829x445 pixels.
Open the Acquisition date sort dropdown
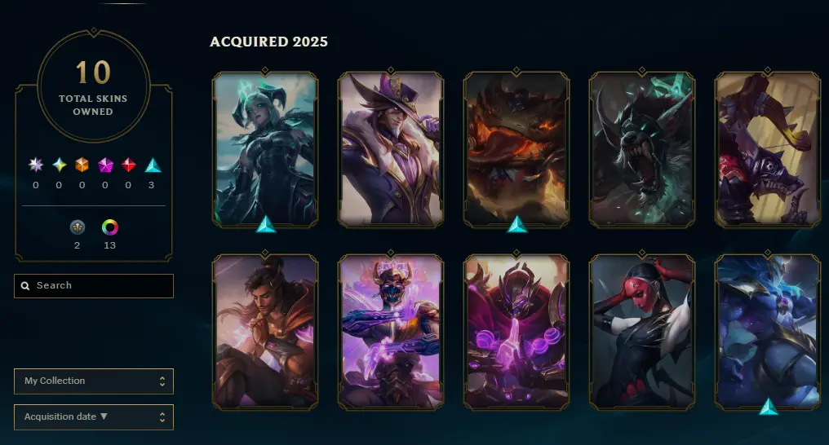click(x=94, y=417)
